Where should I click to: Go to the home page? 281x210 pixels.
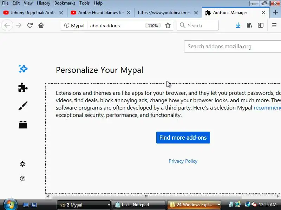[x=41, y=25]
